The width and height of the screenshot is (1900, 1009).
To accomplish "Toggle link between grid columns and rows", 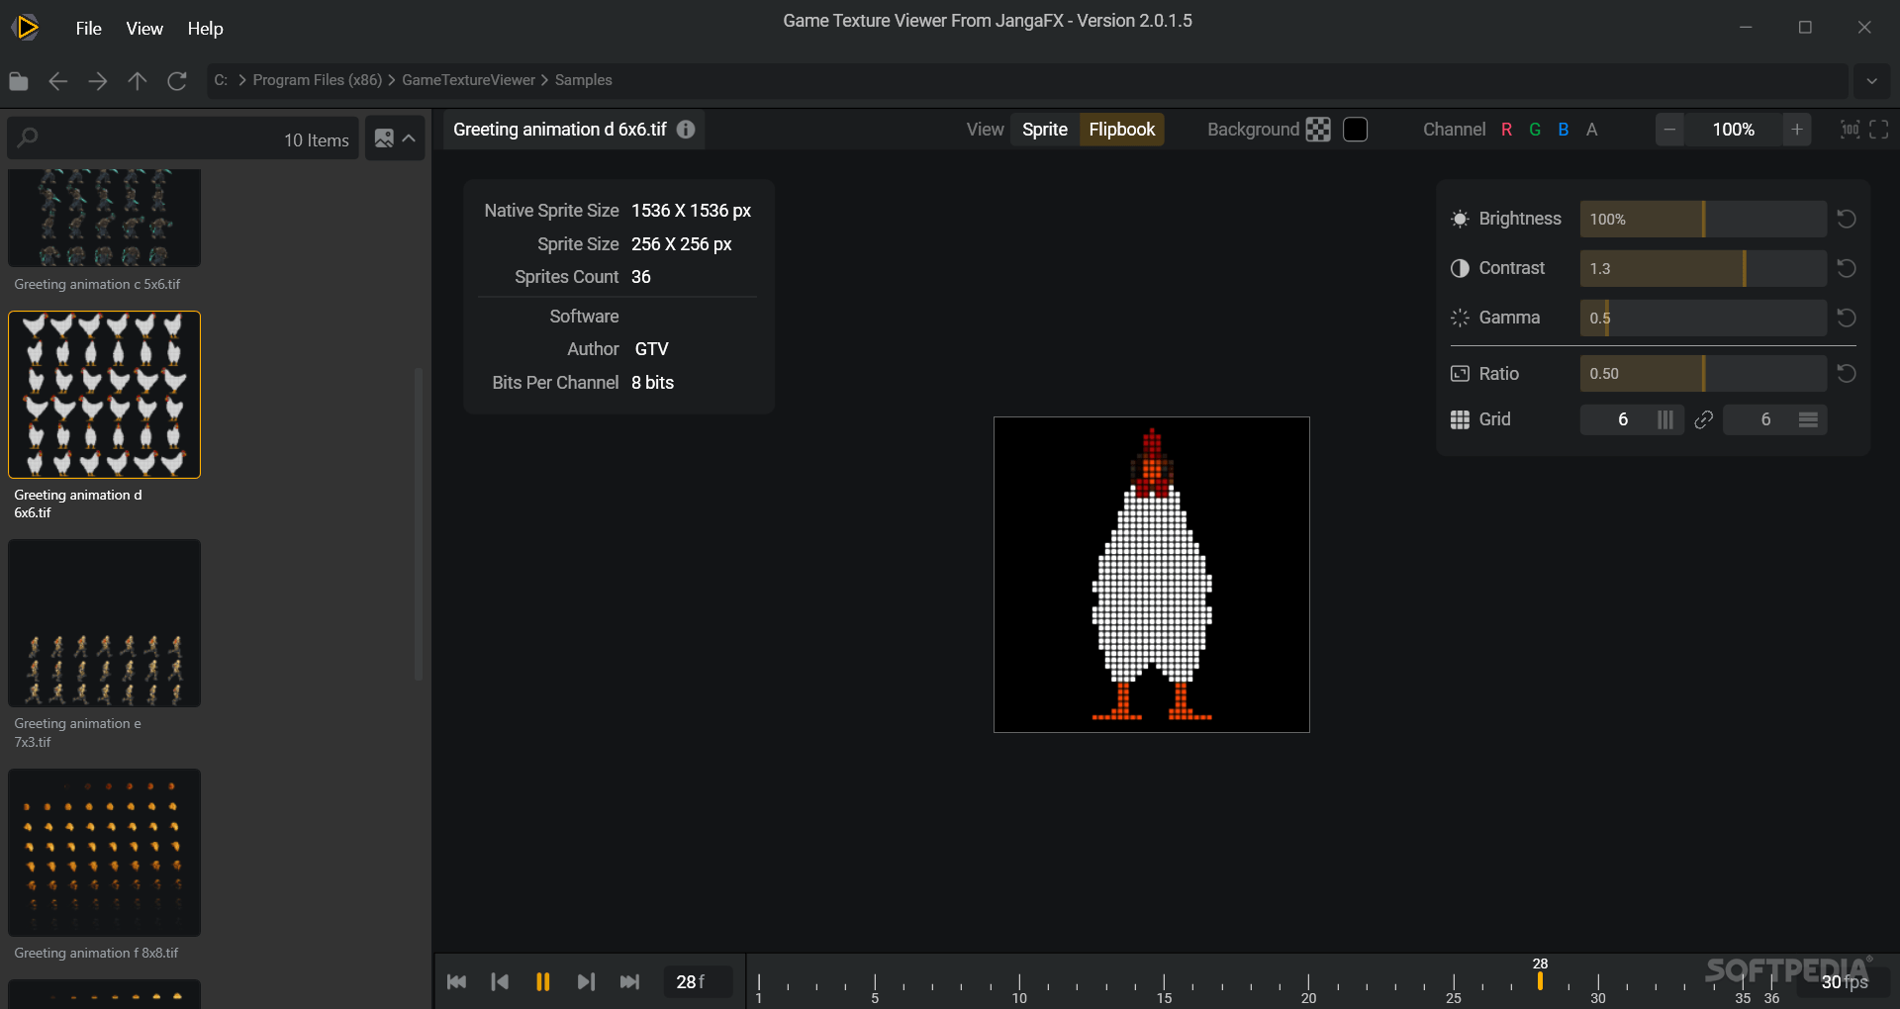I will tap(1703, 419).
